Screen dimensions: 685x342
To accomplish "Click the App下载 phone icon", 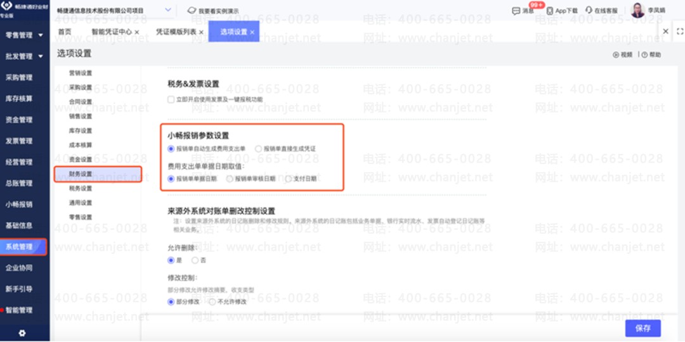I will pyautogui.click(x=549, y=11).
